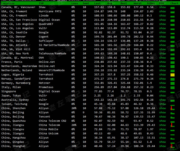The height and width of the screenshot is (151, 180).
Task: Click the StDev column header
Action: 151,3
